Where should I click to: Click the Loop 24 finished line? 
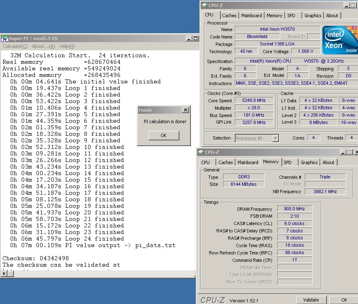[x=67, y=239]
